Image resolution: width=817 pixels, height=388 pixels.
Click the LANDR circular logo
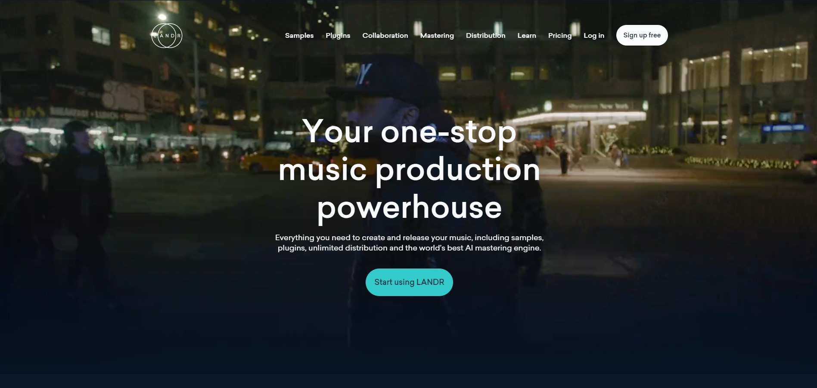[167, 35]
